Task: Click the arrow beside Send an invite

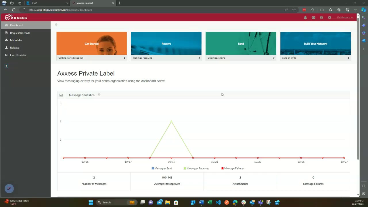Action: coord(348,58)
